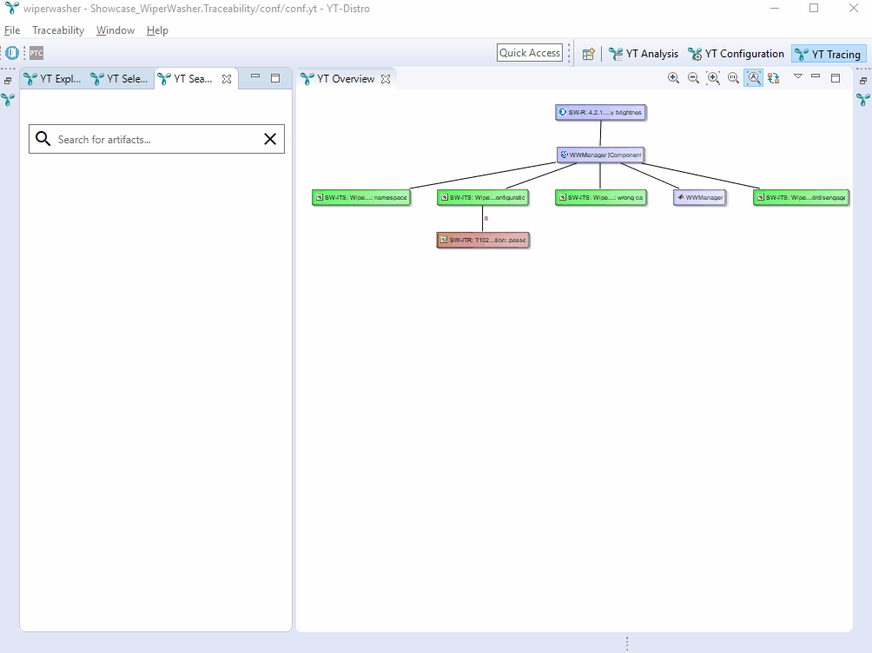872x653 pixels.
Task: Toggle the automatic zoom-to-fit button
Action: pyautogui.click(x=753, y=78)
